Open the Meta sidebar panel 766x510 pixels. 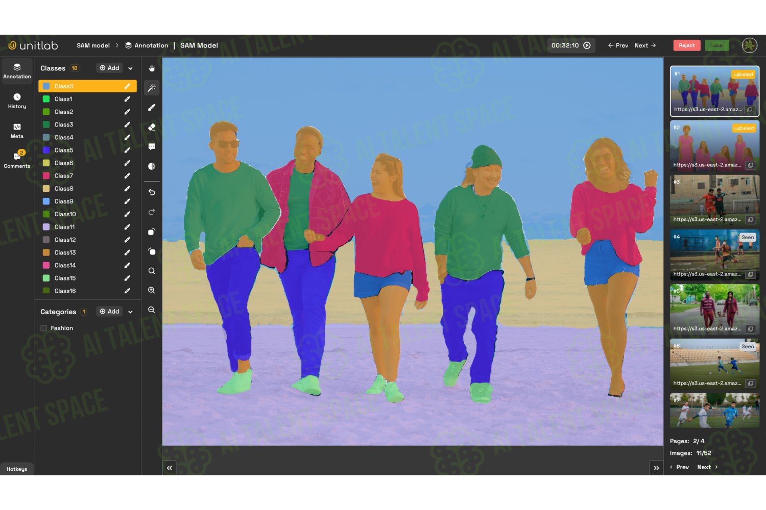click(17, 131)
